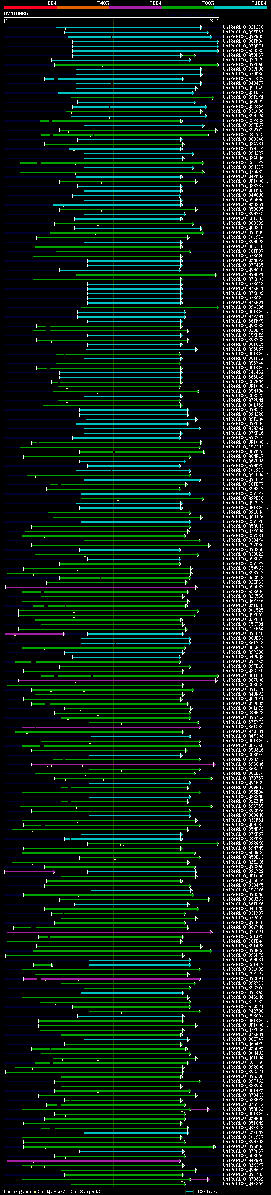This screenshot has width=271, height=1195.
Task: Click the red segment of identity color scale
Action: click(x=30, y=8)
